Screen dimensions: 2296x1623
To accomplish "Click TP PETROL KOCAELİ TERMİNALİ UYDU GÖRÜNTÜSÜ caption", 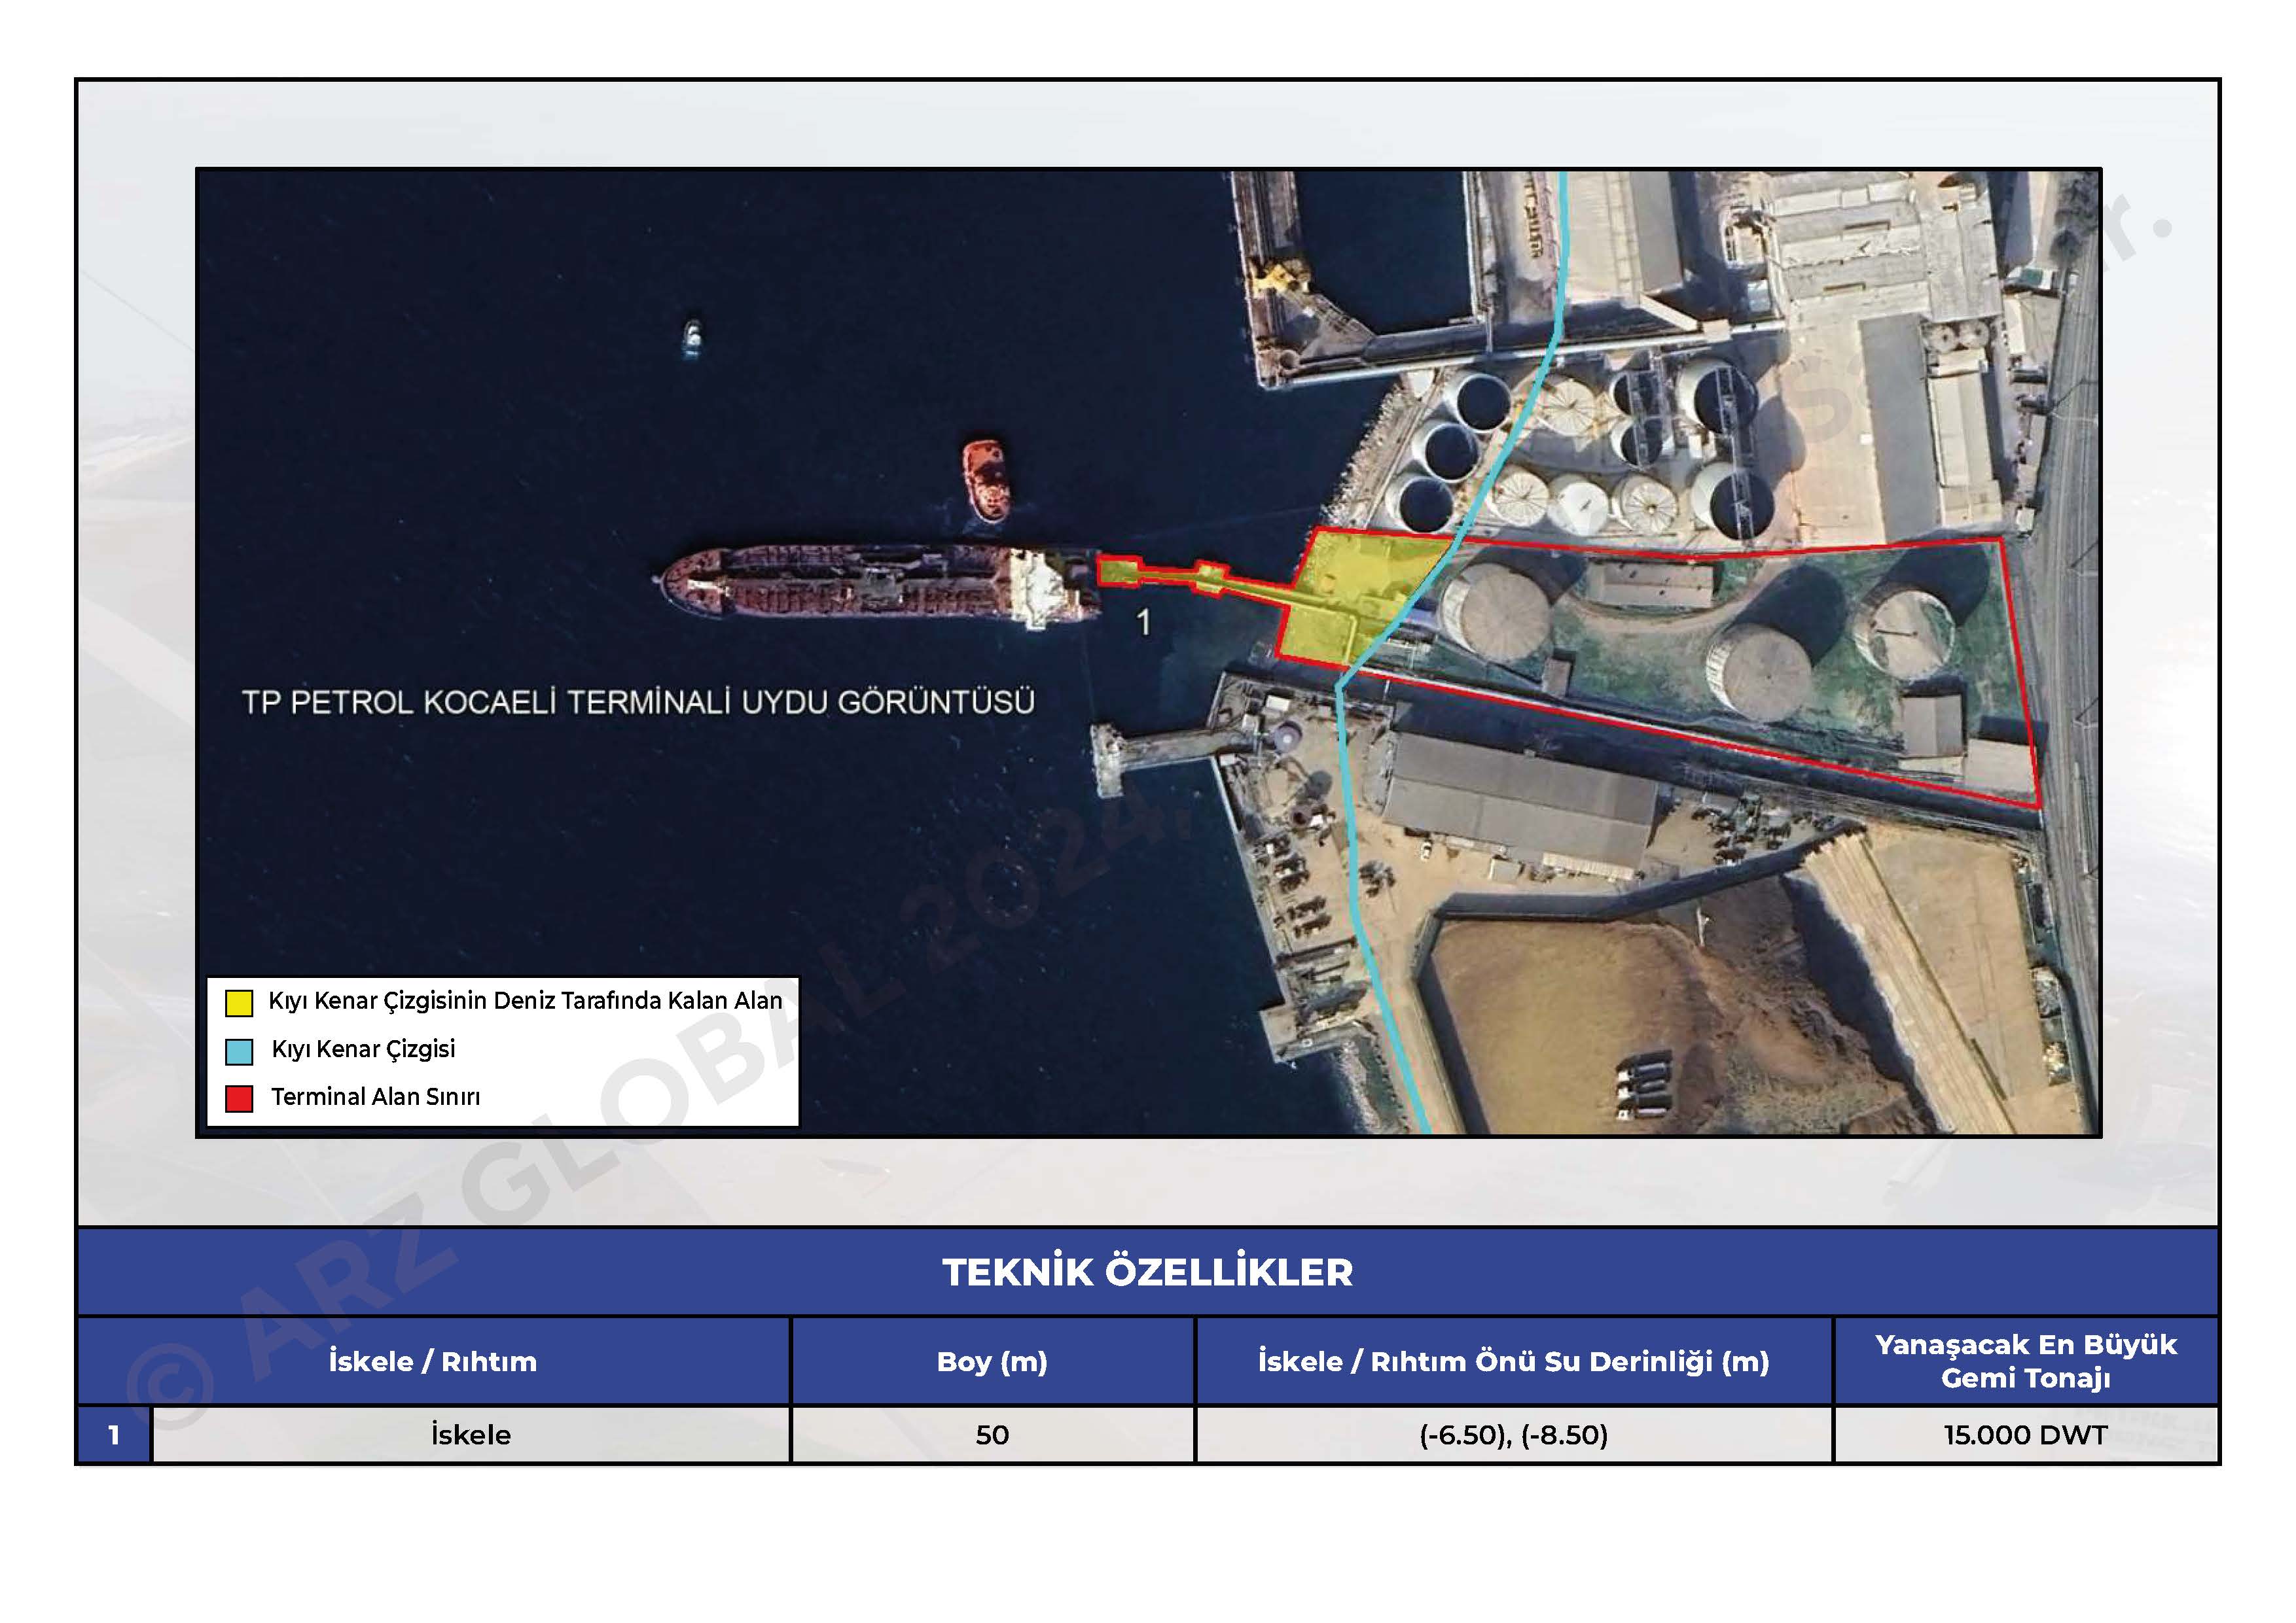I will [x=638, y=701].
